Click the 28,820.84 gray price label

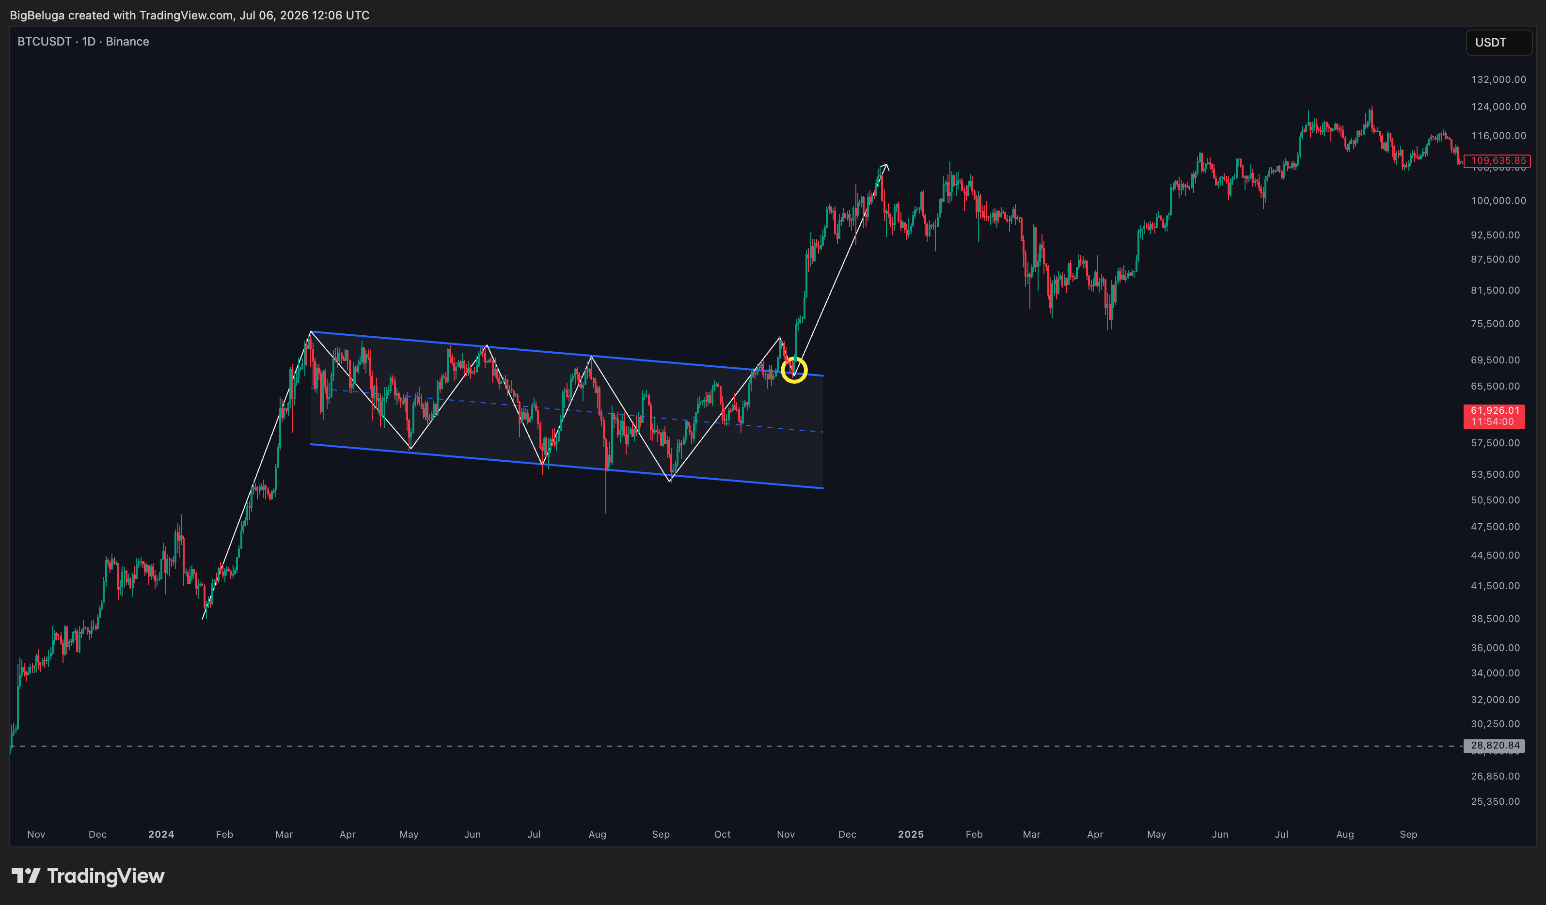click(1494, 746)
